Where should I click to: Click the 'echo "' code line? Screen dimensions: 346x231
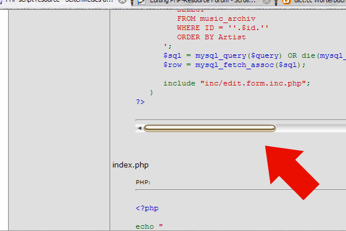(x=149, y=226)
